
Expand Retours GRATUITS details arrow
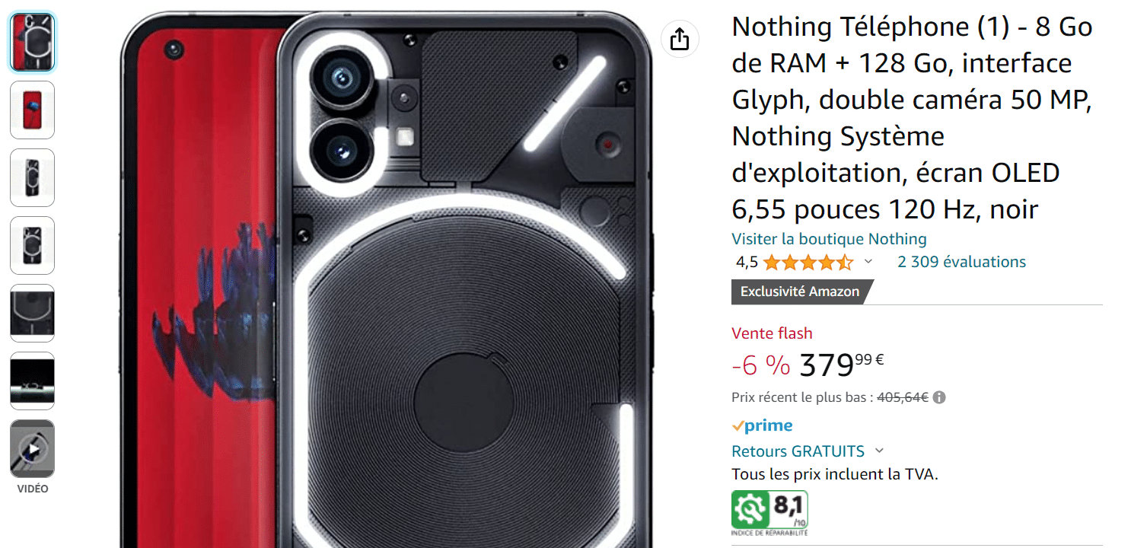pos(879,451)
